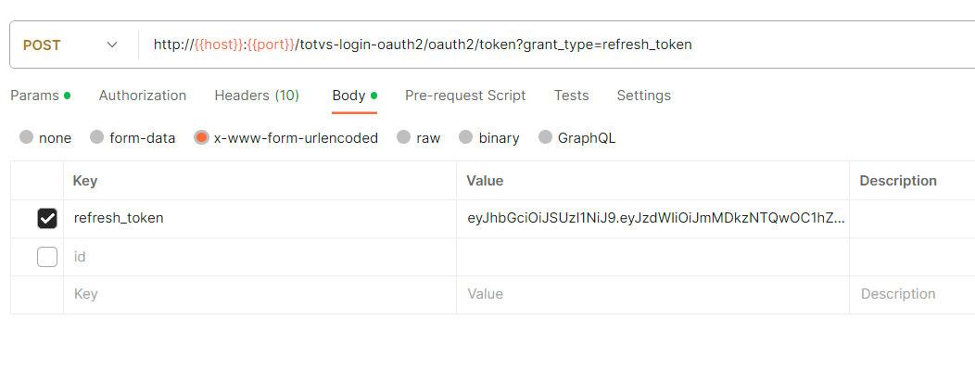
Task: Switch to the Params tab
Action: (x=34, y=96)
